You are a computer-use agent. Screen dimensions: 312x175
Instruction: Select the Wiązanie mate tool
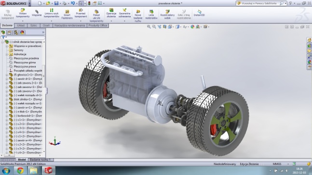point(37,13)
